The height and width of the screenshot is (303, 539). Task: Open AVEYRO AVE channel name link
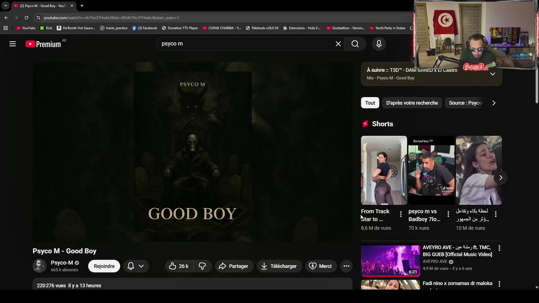point(435,262)
